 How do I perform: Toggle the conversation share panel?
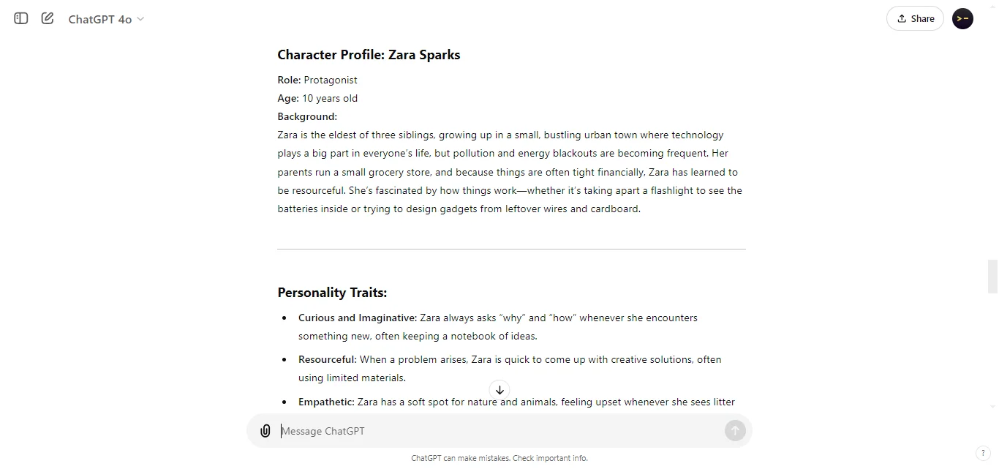coord(915,18)
